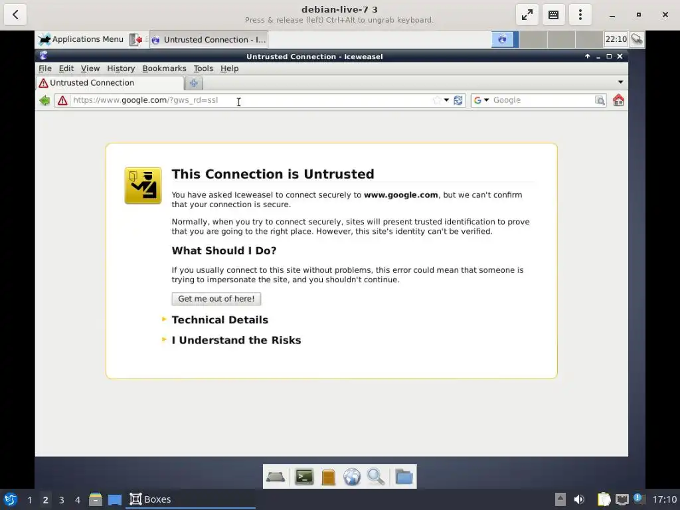
Task: Click the blue desktop icon in the host taskbar
Action: pos(115,499)
